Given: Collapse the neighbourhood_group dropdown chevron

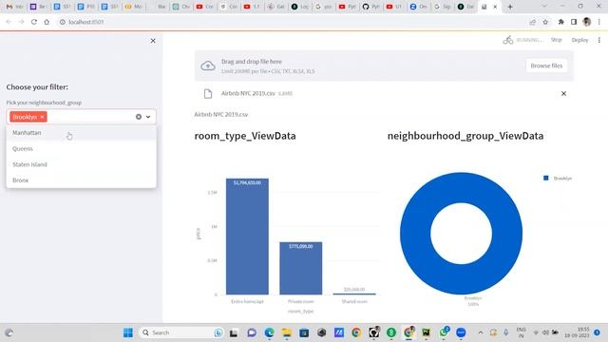Looking at the screenshot, I should 148,117.
